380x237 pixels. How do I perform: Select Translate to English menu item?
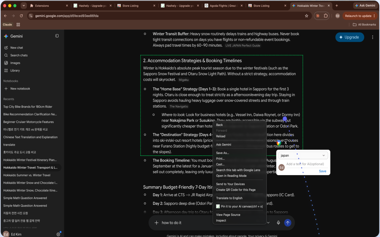[229, 198]
